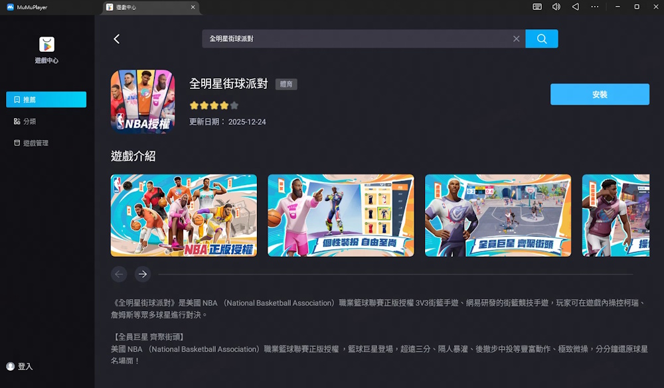Open the NBA正版授權 screenshot thumbnail
Viewport: 664px width, 388px height.
pos(183,216)
